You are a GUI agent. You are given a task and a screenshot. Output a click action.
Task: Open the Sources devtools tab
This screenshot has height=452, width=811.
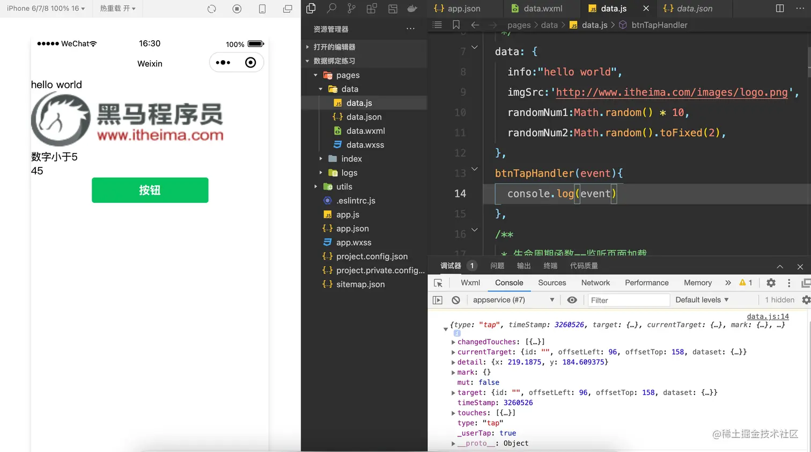[552, 283]
